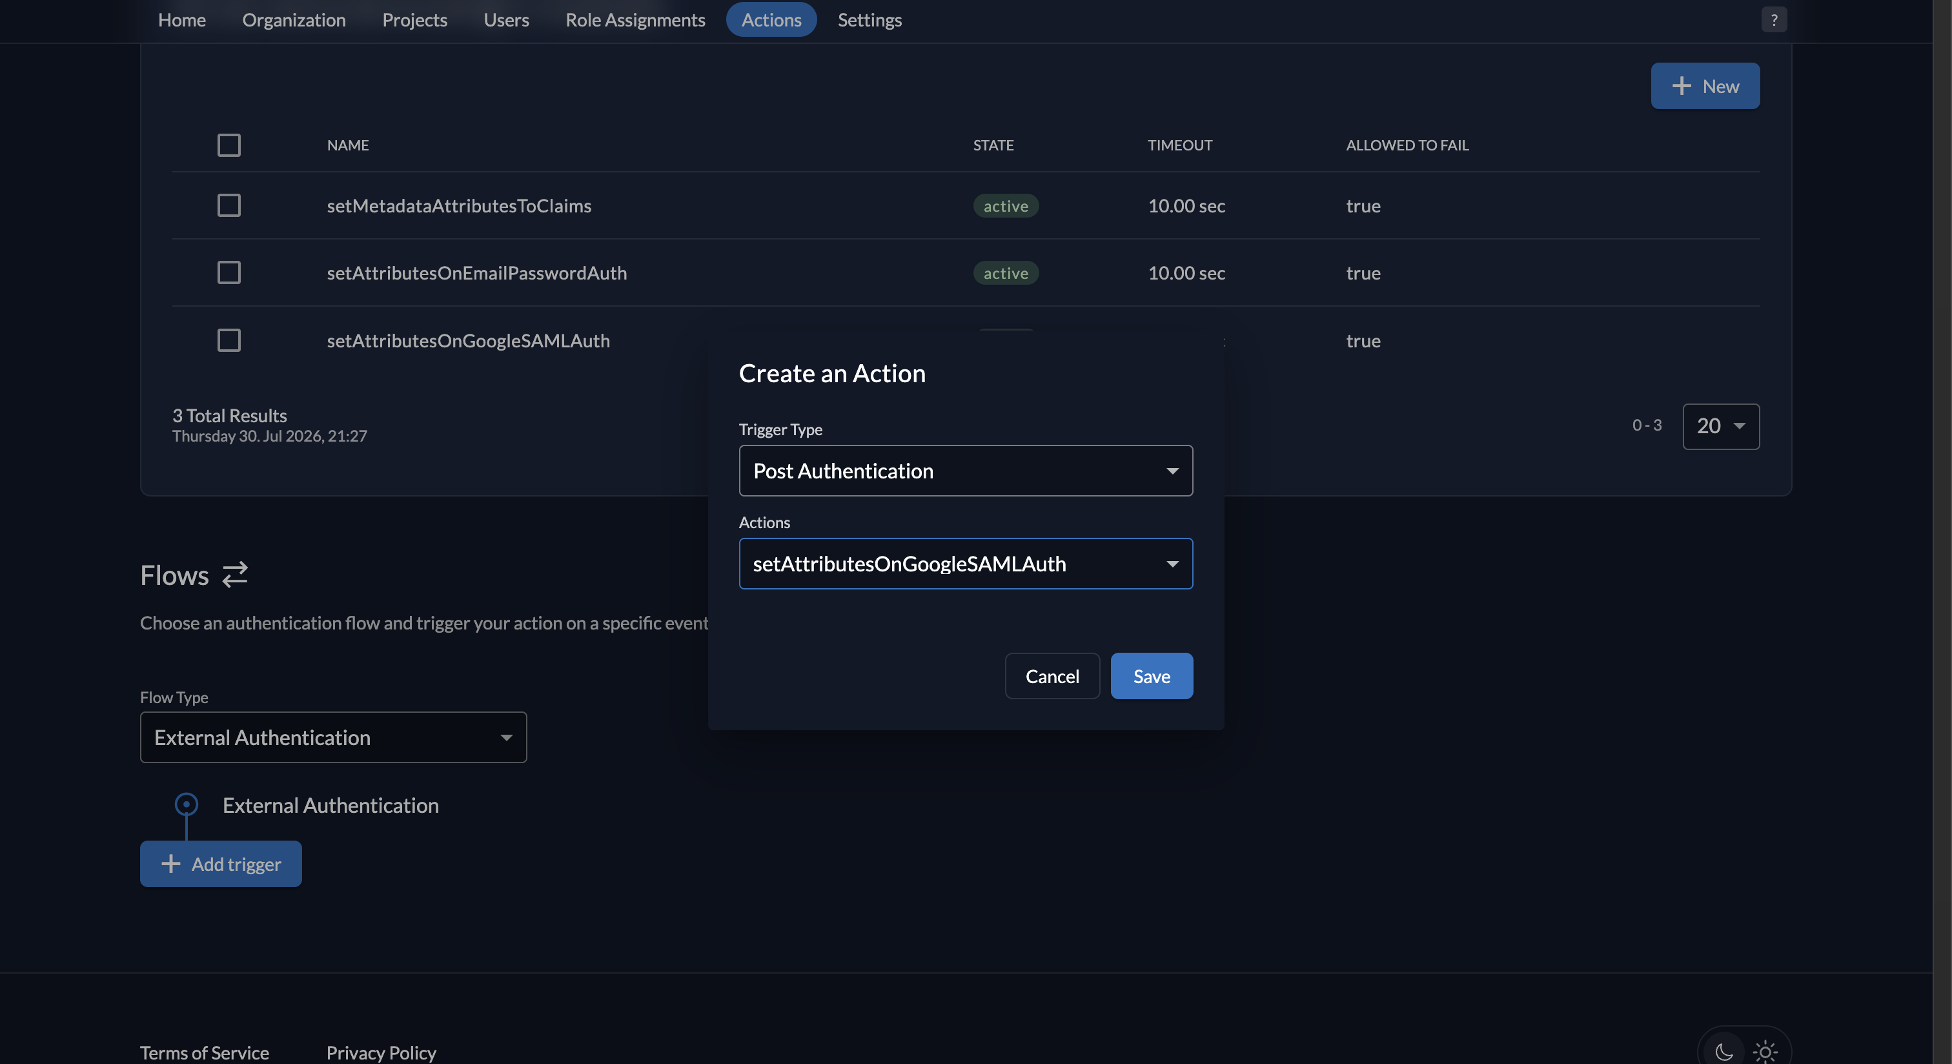The image size is (1952, 1064).
Task: Click the active badge for setMetadataAttributesToClaims
Action: coord(1006,205)
